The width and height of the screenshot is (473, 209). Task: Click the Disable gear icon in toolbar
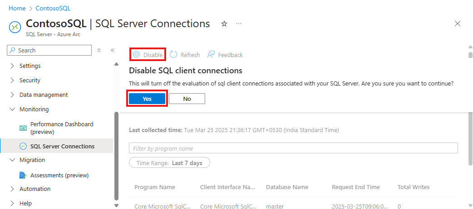click(136, 55)
